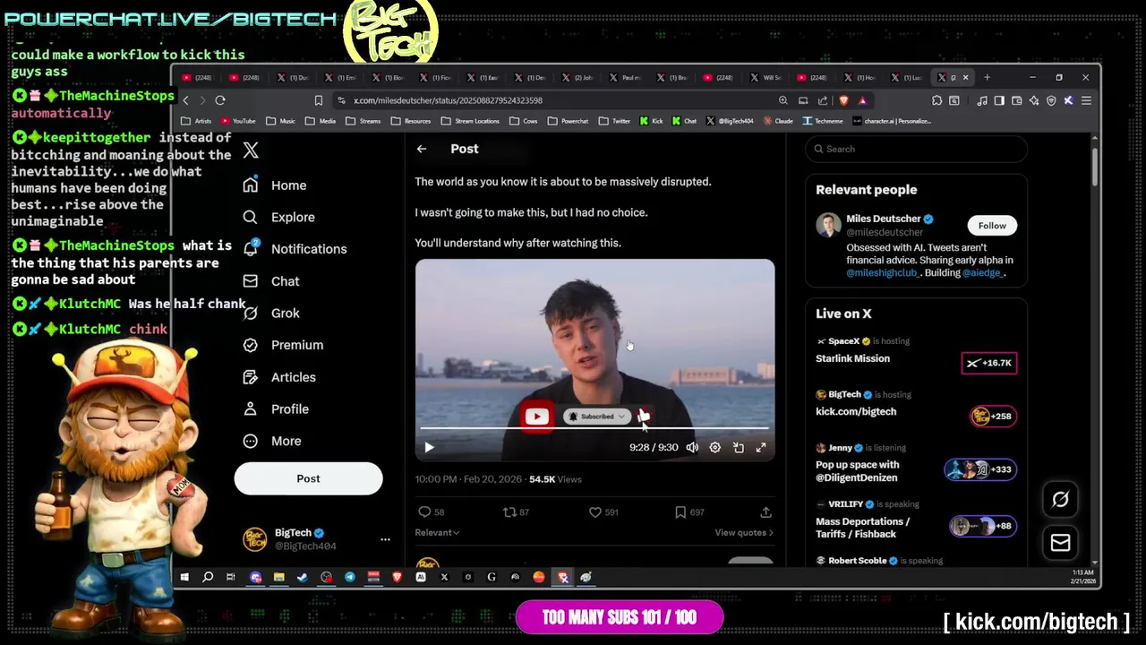Toggle the Brave sidebar panel icon
Image resolution: width=1146 pixels, height=645 pixels.
(999, 100)
